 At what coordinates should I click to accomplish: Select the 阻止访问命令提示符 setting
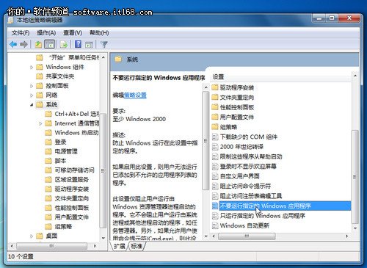245,186
